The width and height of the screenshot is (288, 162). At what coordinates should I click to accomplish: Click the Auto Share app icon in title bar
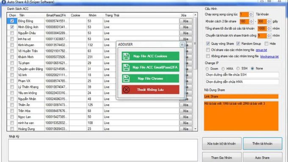(4, 2)
